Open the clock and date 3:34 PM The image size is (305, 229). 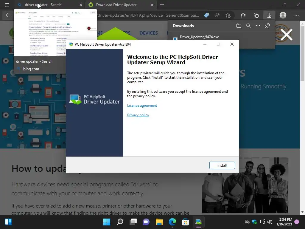284,222
